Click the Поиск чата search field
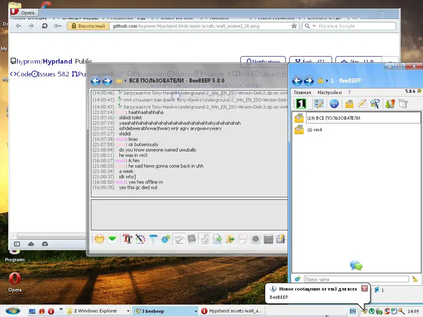This screenshot has width=423, height=317. 356,279
